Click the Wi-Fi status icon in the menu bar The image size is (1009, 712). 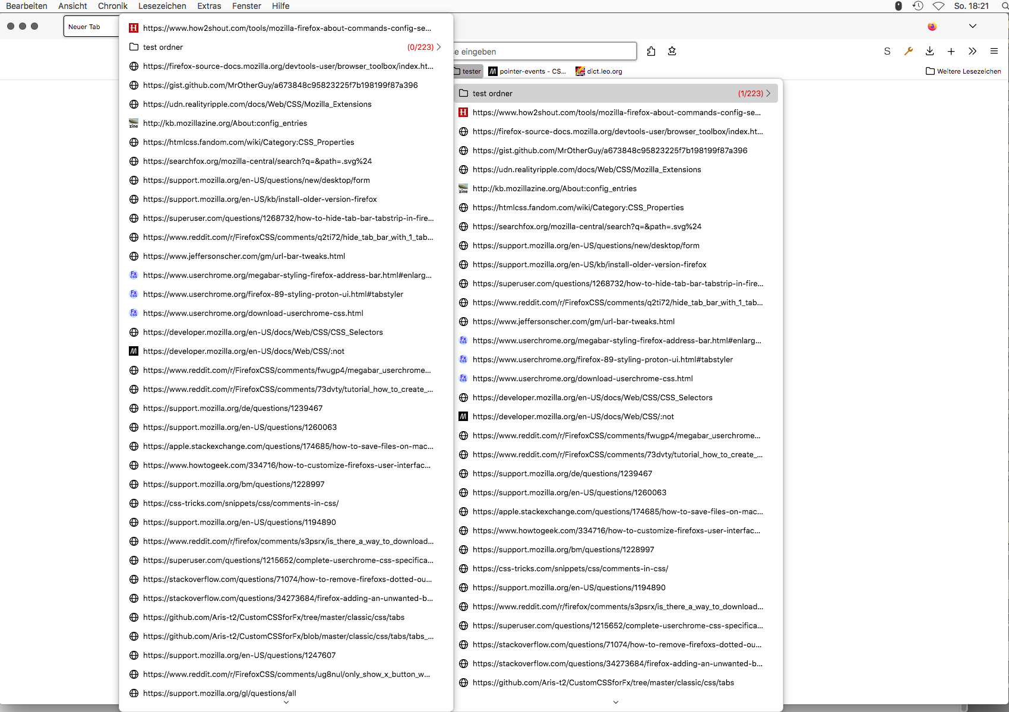coord(939,6)
